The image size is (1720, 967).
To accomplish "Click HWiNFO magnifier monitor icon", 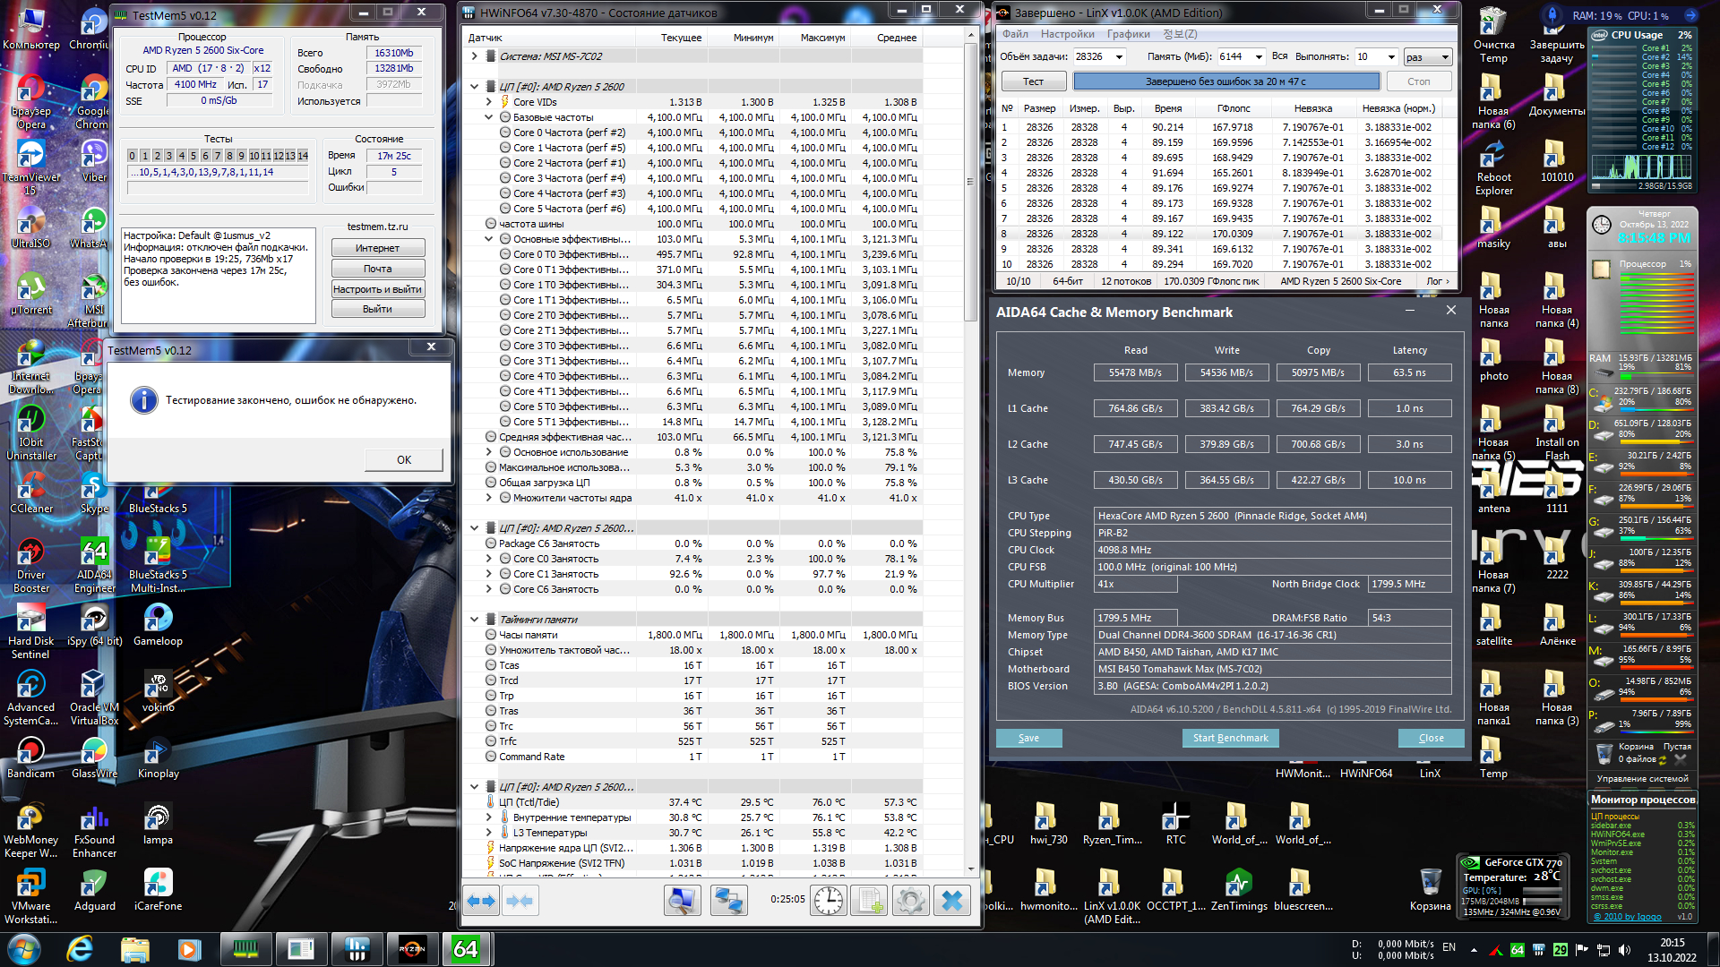I will (x=682, y=901).
